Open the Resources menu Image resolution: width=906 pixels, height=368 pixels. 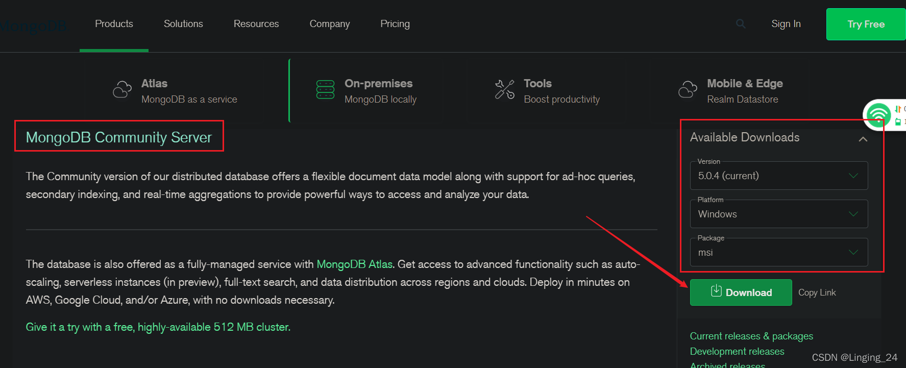(256, 24)
